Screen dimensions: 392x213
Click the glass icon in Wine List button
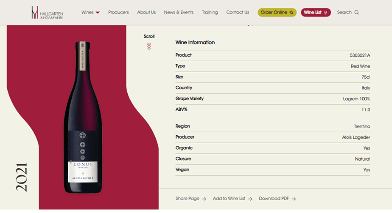325,12
